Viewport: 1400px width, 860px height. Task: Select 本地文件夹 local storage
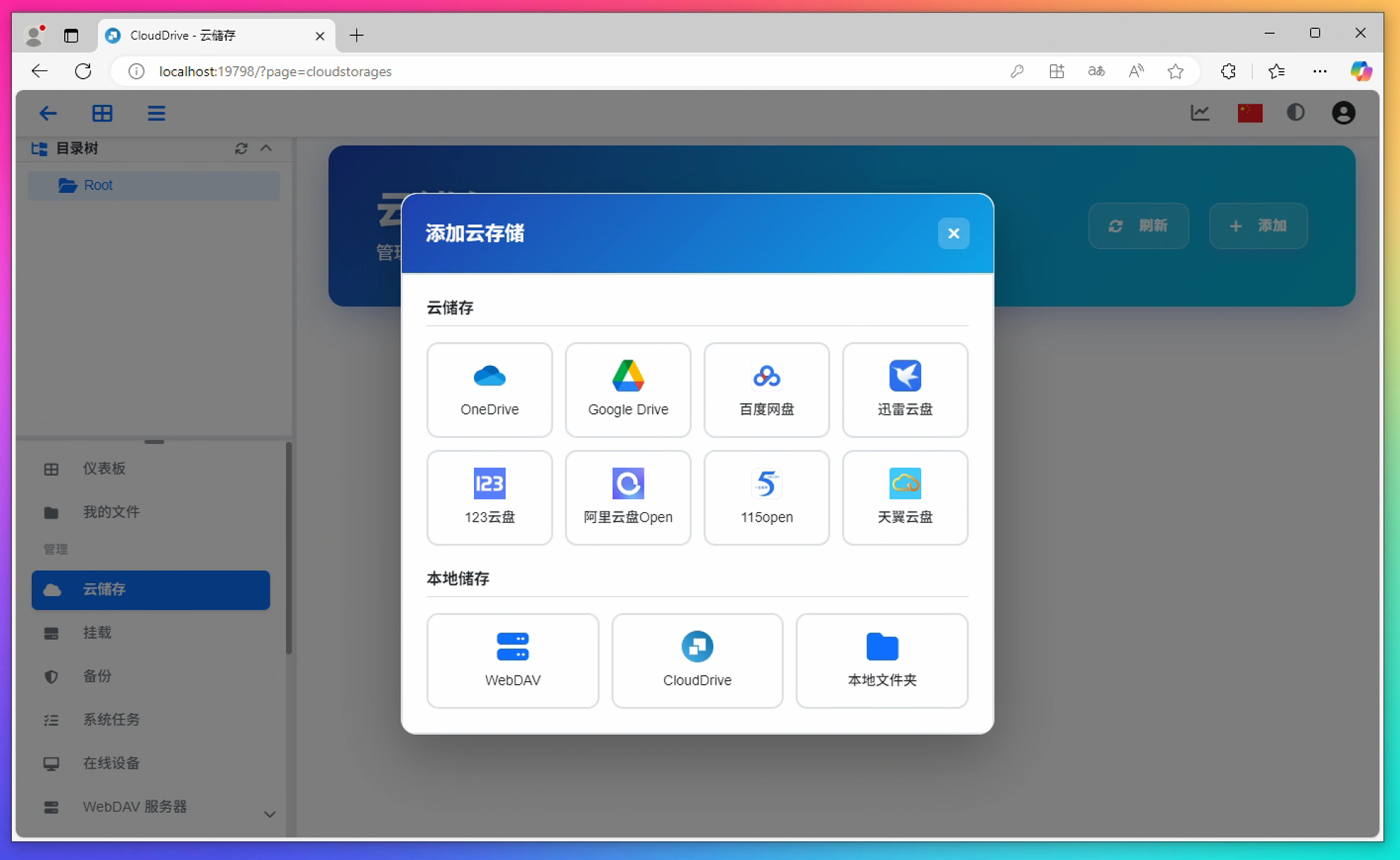pos(882,660)
